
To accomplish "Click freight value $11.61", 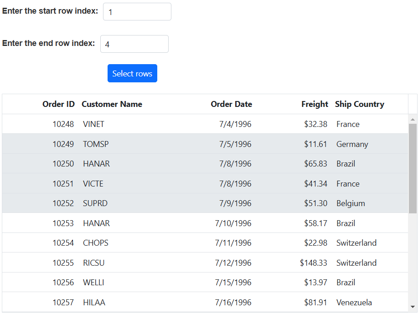I will [315, 144].
